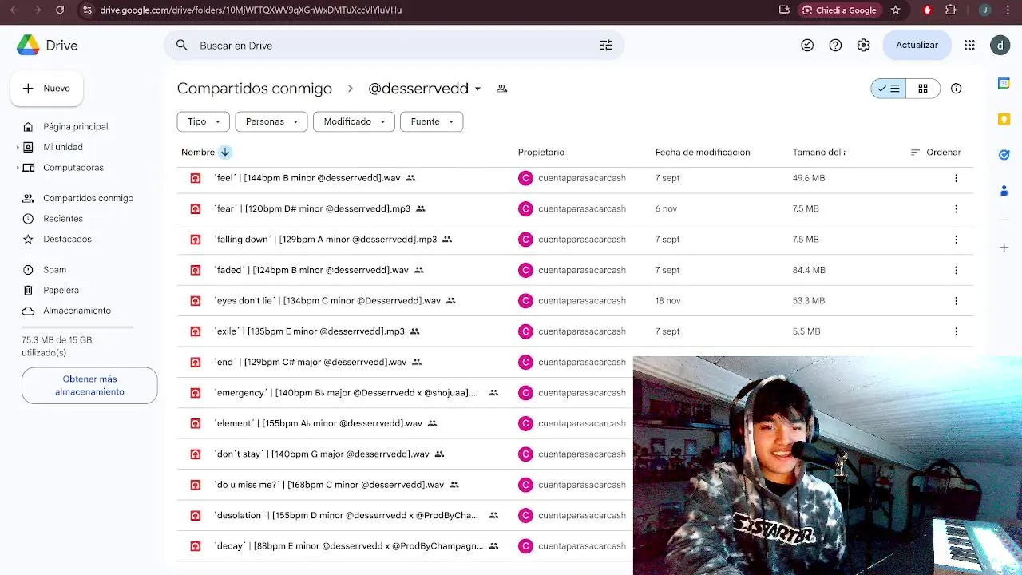Open more actions for 'exile' file
The width and height of the screenshot is (1022, 575).
(x=956, y=331)
